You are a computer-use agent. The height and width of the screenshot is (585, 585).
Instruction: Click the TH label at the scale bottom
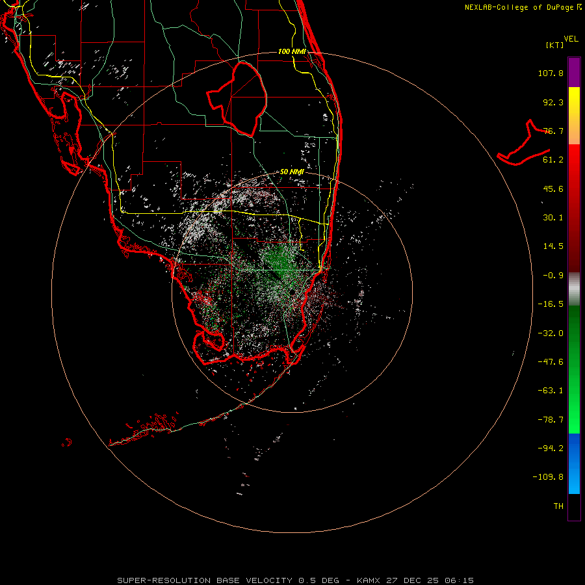[558, 506]
